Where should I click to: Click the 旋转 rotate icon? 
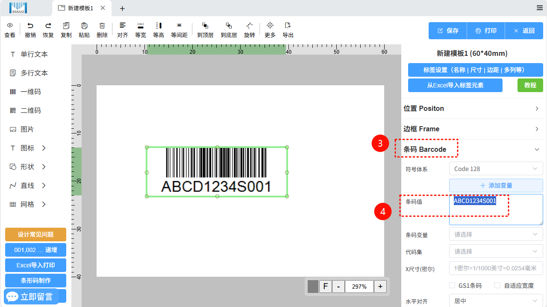[x=250, y=26]
